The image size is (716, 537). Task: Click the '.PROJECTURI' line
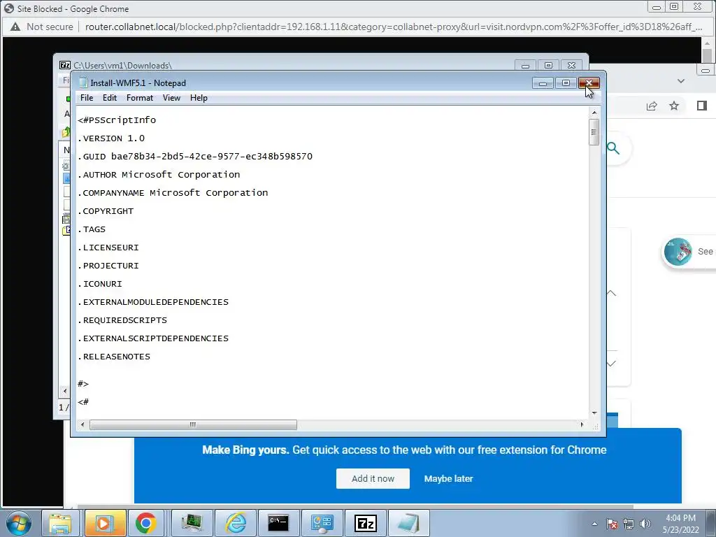tap(108, 266)
